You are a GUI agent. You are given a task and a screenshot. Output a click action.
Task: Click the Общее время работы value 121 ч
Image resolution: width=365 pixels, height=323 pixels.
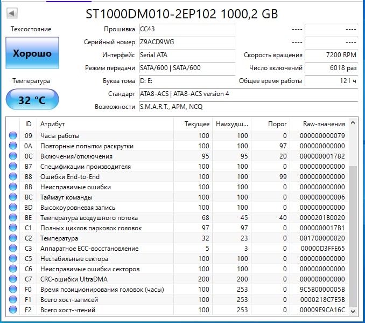(332, 81)
